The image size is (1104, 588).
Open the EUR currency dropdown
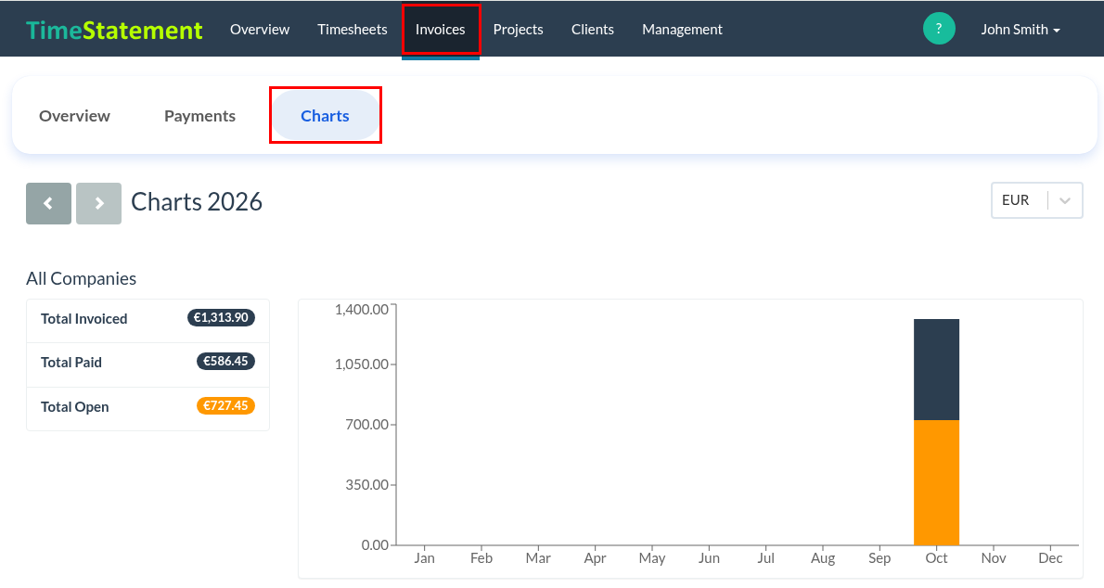coord(1036,200)
